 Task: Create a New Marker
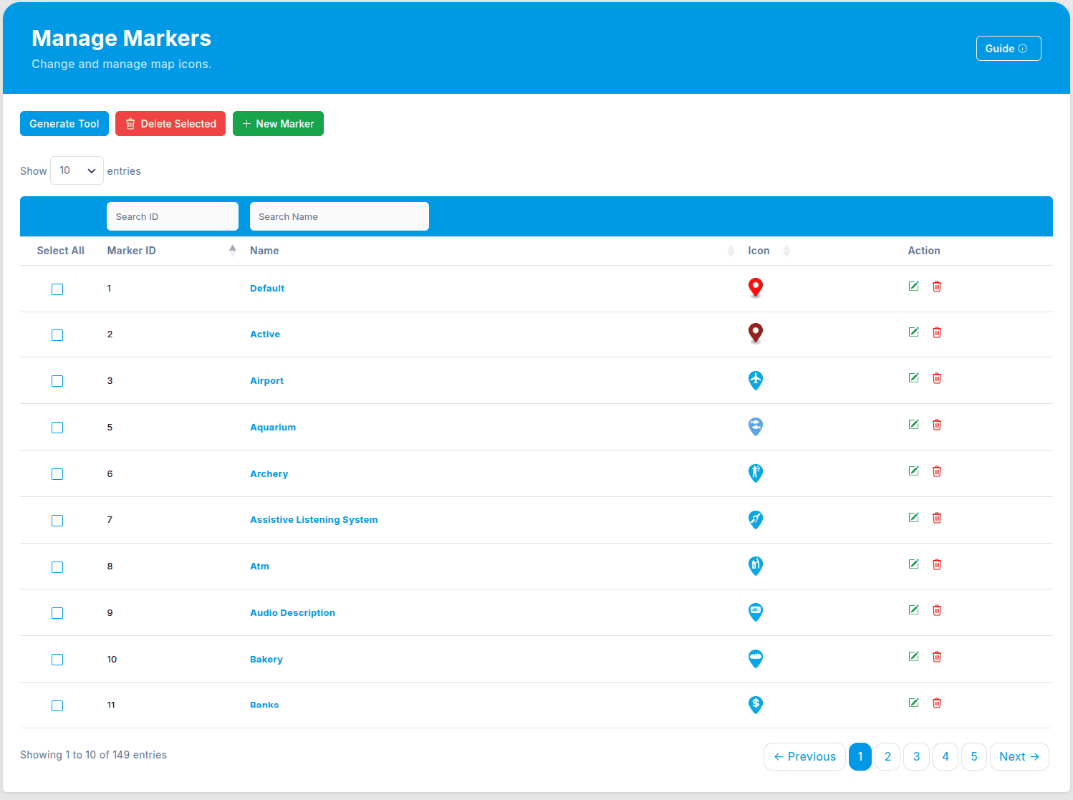coord(278,124)
